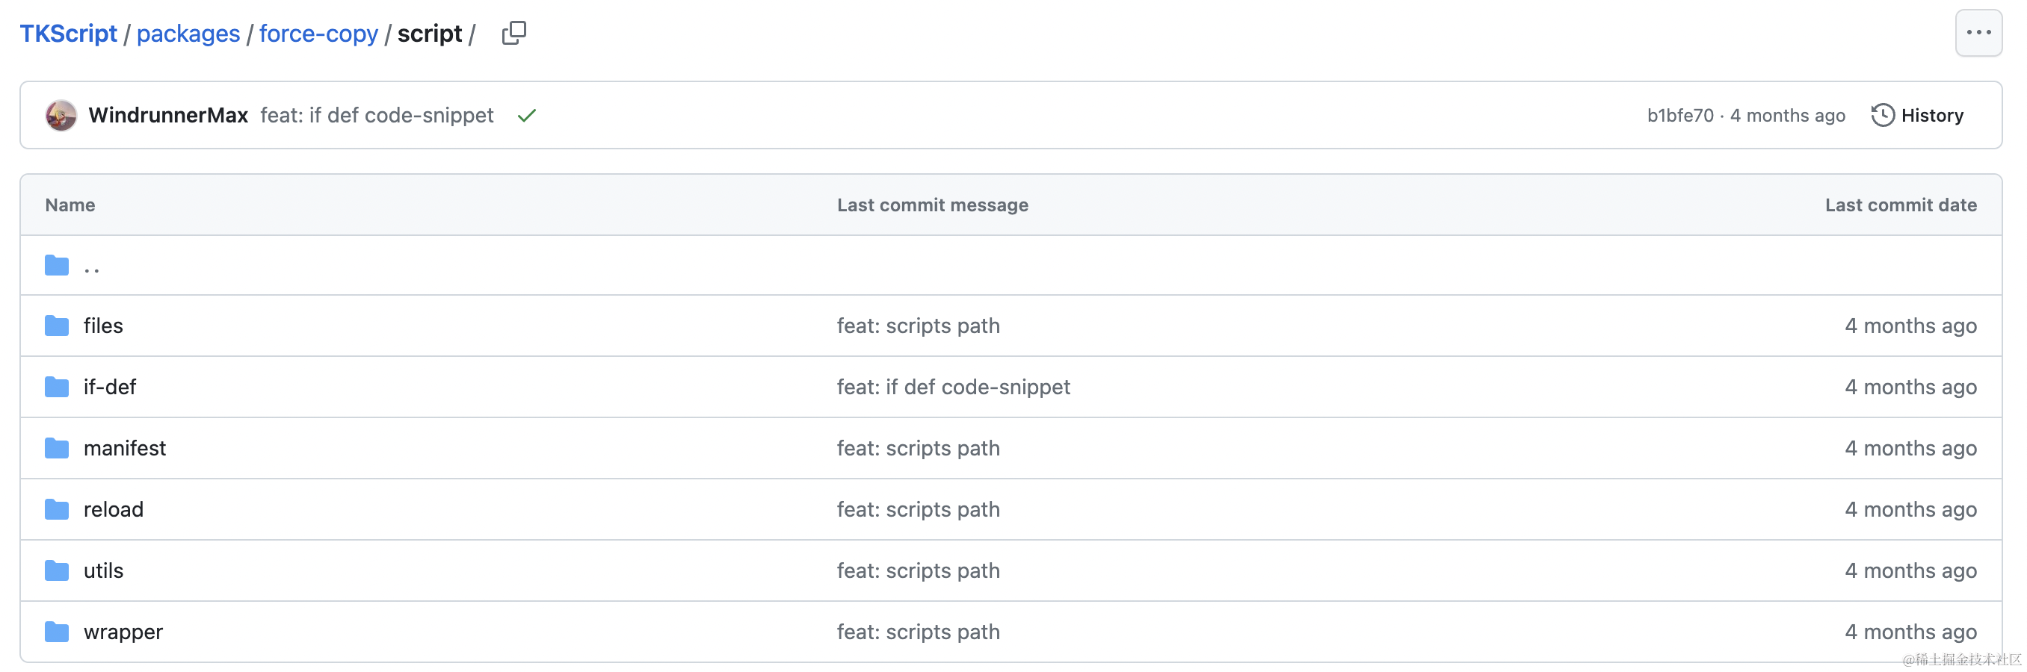2027x672 pixels.
Task: Click the 'script' current directory text
Action: coord(430,34)
